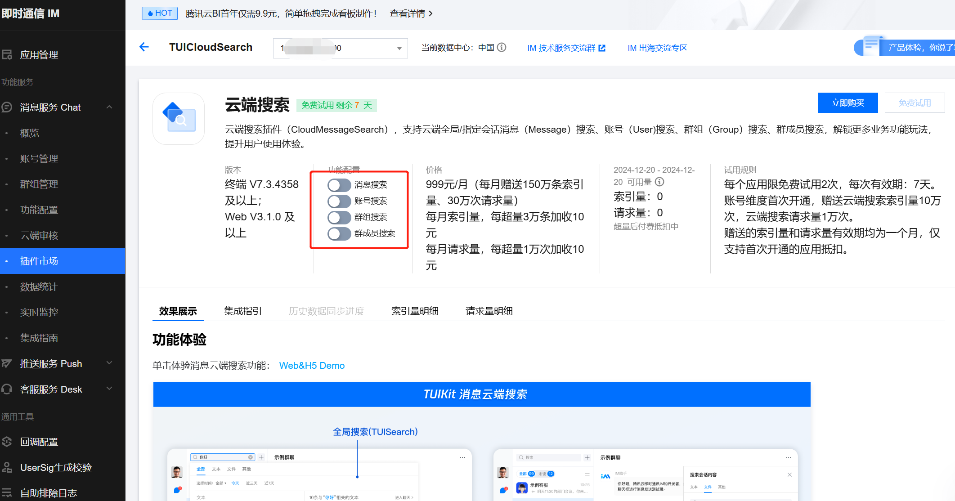Click the 免费试用 剩余 7 天 badge
The height and width of the screenshot is (501, 955).
(336, 105)
